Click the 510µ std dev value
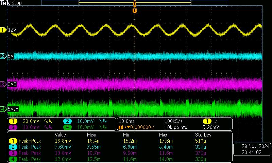 click(x=201, y=141)
